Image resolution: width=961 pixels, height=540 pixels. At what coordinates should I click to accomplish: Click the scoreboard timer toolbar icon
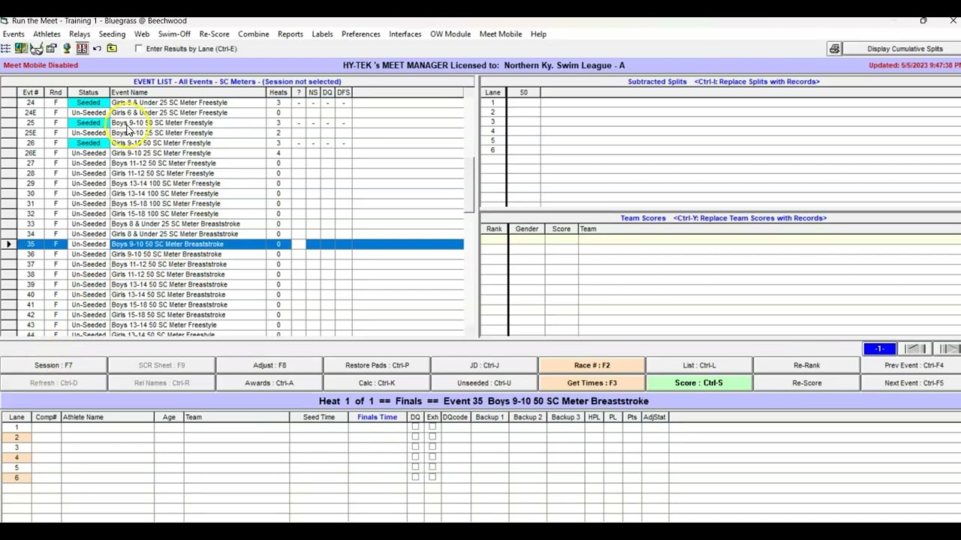coord(82,49)
